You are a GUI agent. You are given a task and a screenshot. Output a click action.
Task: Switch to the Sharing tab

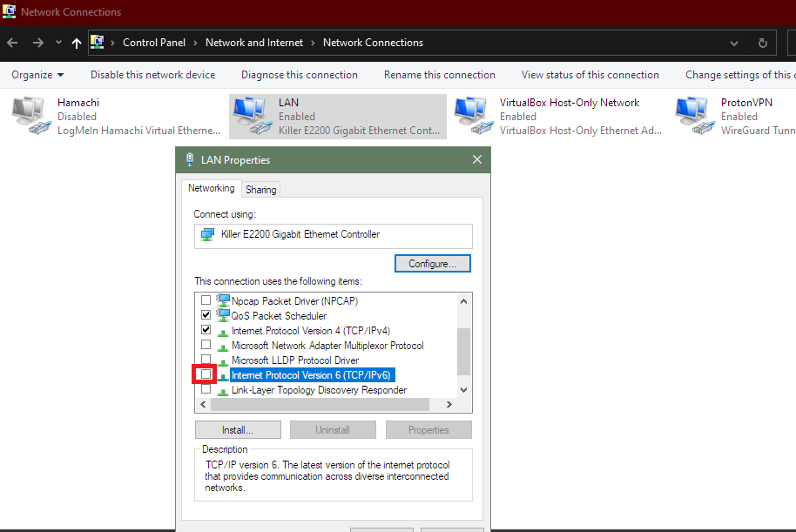(x=261, y=190)
